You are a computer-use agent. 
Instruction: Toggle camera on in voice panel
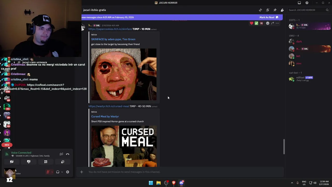tap(12, 162)
